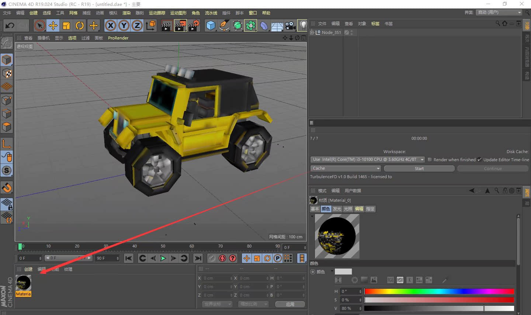Add a Camera object

click(291, 25)
